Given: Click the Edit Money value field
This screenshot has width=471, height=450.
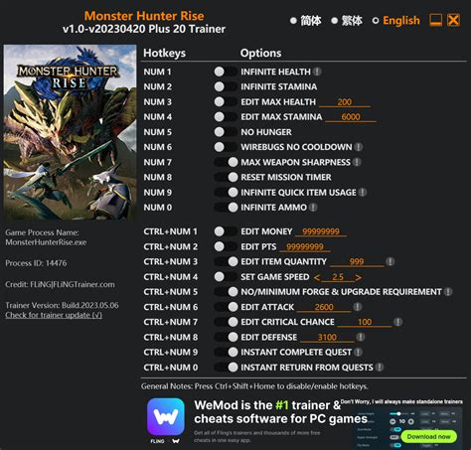Looking at the screenshot, I should pos(320,231).
